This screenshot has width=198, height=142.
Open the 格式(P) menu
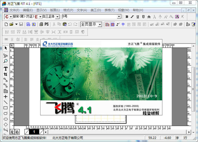[68, 10]
